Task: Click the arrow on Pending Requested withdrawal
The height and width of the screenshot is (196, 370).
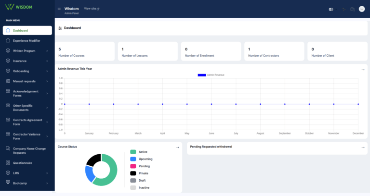Action: point(363,147)
